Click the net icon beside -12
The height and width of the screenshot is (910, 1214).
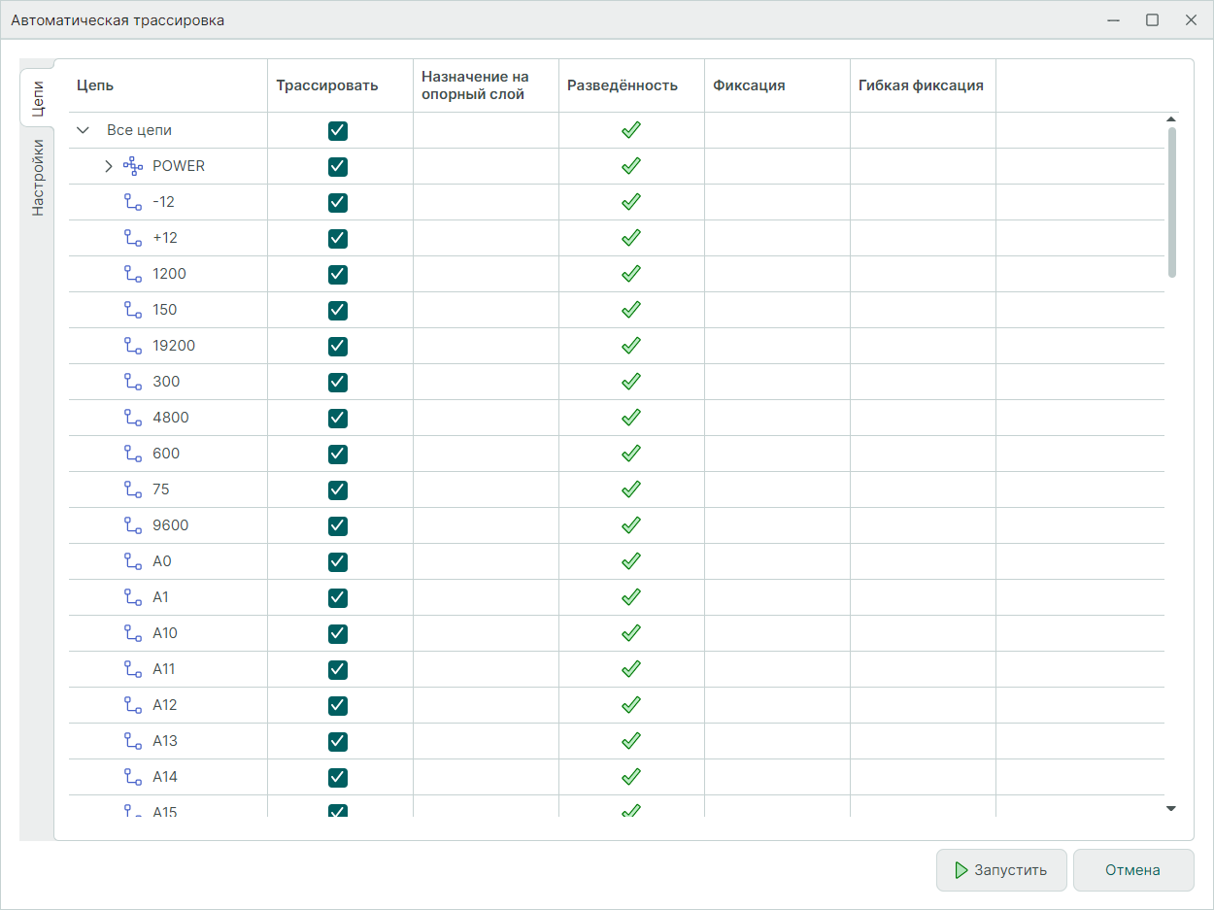point(133,202)
